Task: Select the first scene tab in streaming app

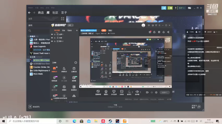Action: click(x=57, y=30)
